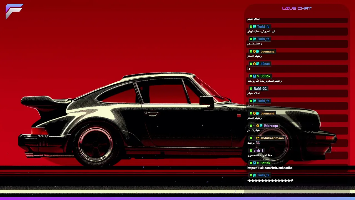Select the Turki_fa name above the 'ههههه' message
355x200 pixels.
[263, 175]
